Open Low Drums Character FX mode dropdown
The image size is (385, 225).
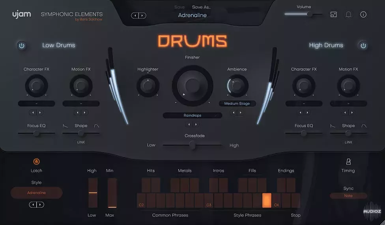click(36, 104)
